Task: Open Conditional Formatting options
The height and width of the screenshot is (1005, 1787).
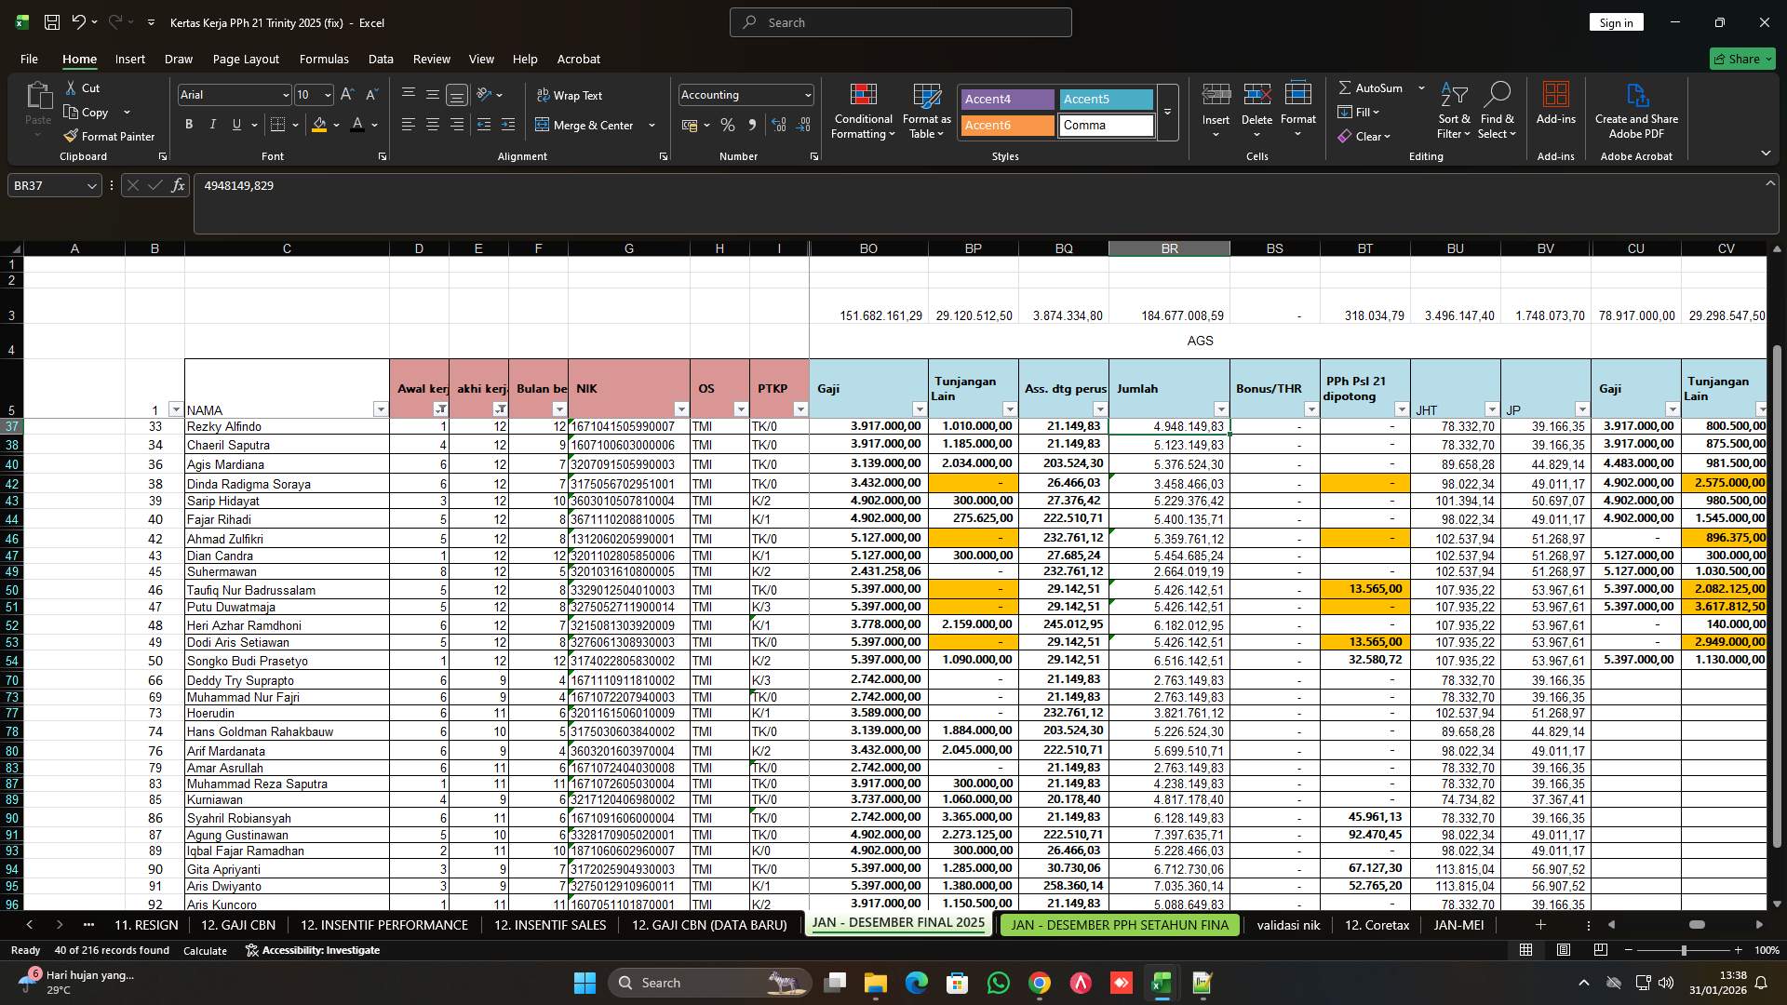Action: [863, 110]
